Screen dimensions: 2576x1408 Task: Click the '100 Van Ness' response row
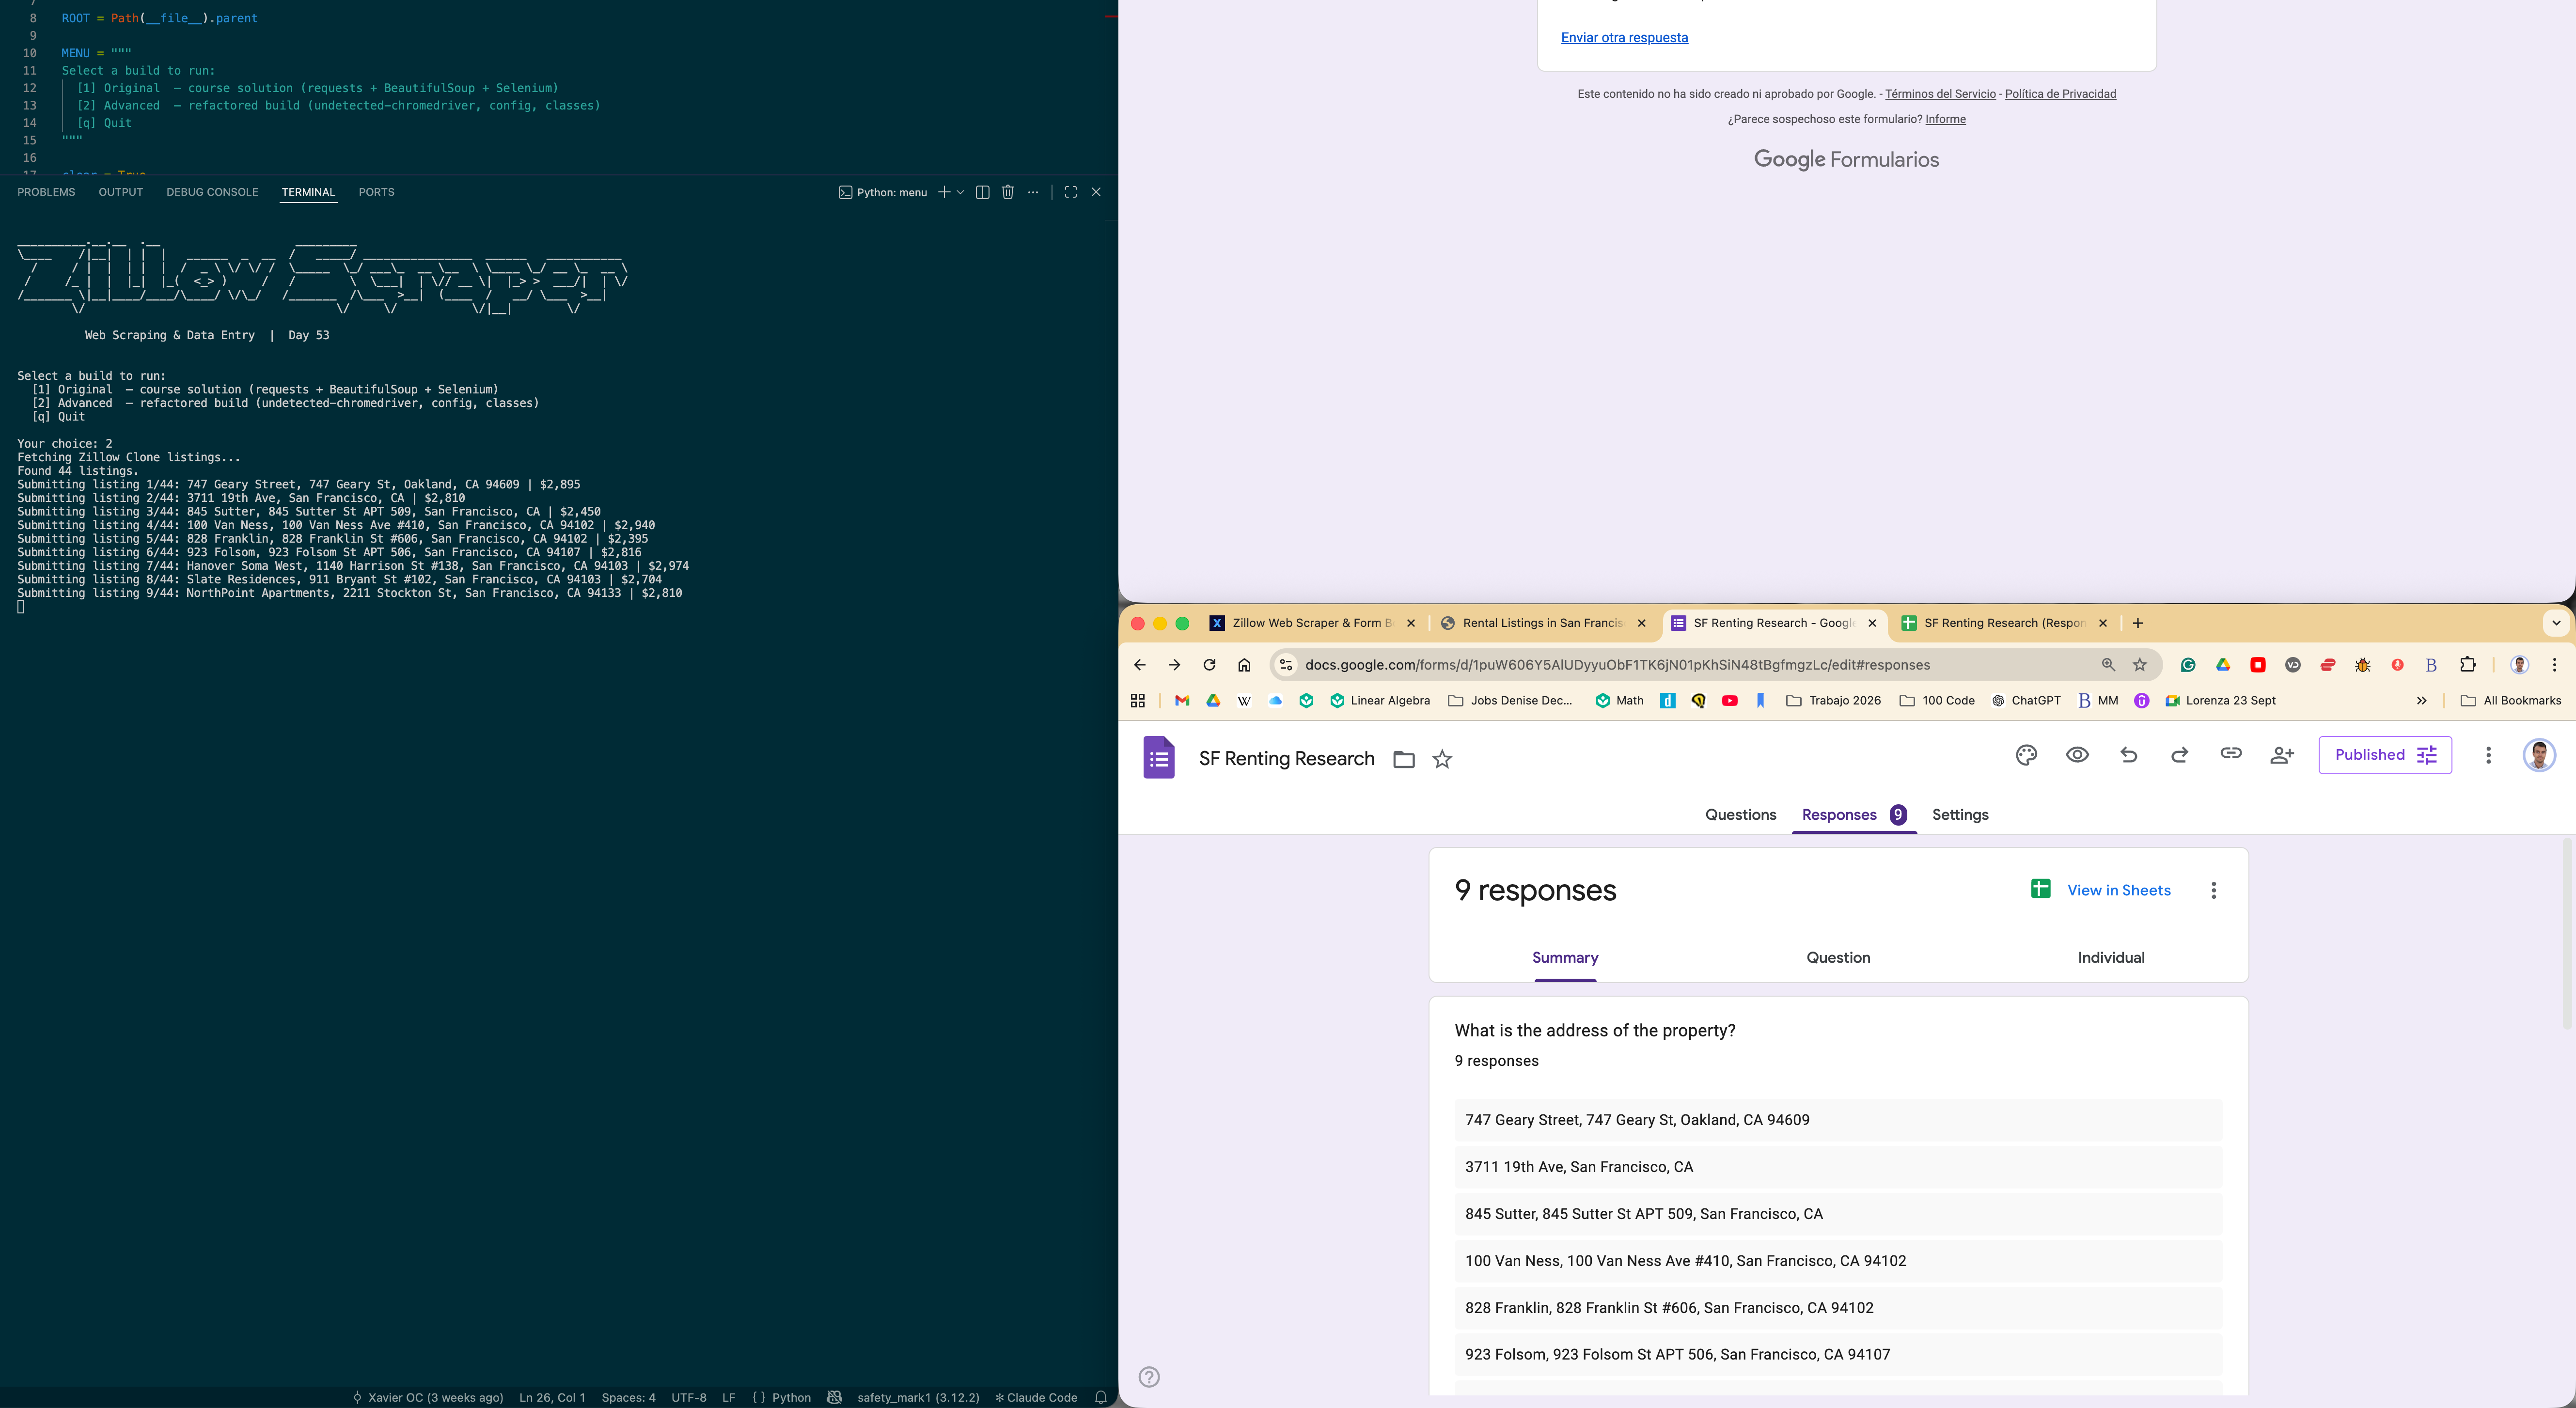(1838, 1261)
